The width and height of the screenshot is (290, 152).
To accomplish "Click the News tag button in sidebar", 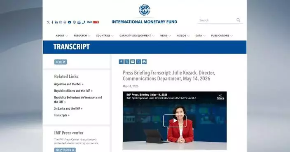I will (61, 62).
